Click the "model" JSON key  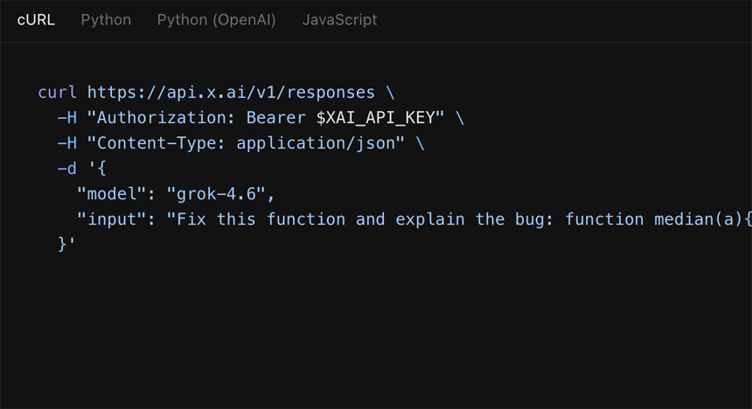pos(111,194)
